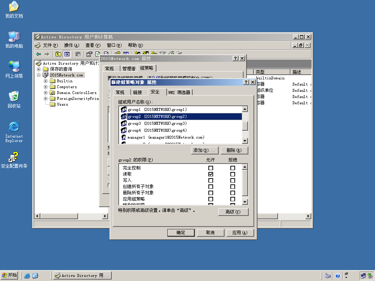Click the group3 icon in list
The height and width of the screenshot is (281, 375).
point(124,123)
